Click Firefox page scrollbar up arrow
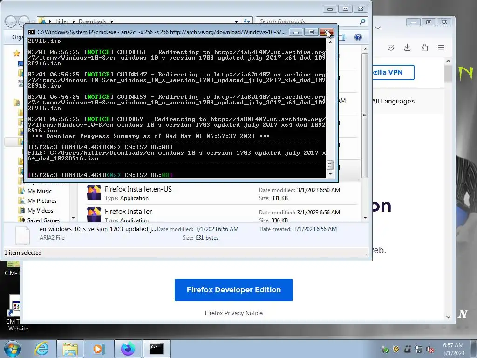Viewport: 477px width, 358px height. point(448,61)
